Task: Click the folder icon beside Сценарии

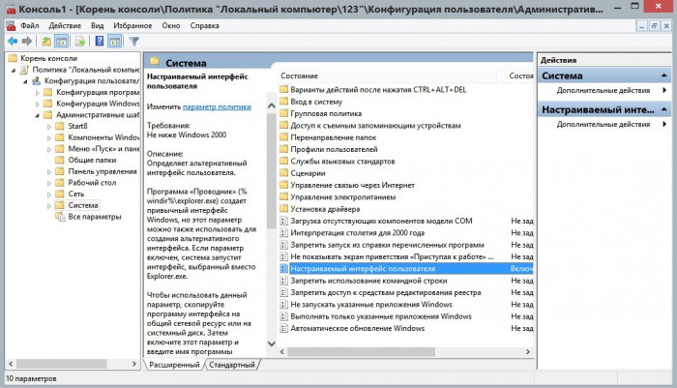Action: coord(283,173)
